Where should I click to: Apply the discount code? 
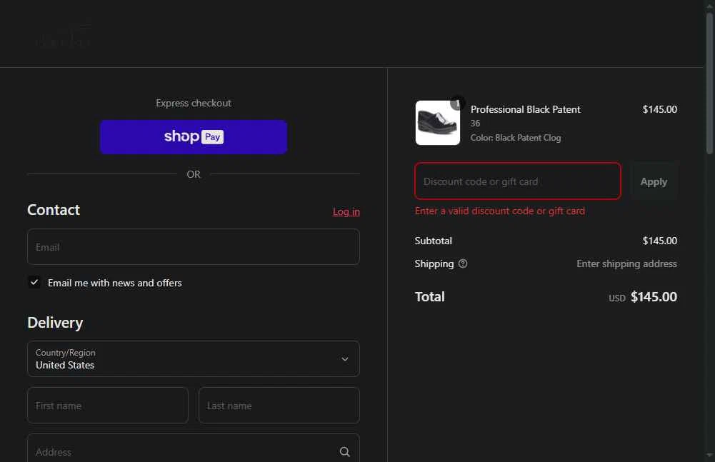(x=654, y=181)
